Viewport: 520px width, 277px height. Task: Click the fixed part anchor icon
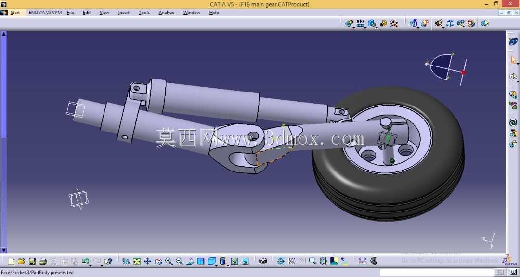450,24
